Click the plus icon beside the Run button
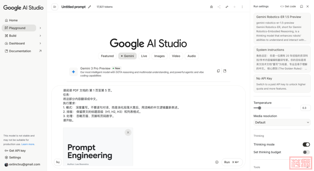 [217, 162]
